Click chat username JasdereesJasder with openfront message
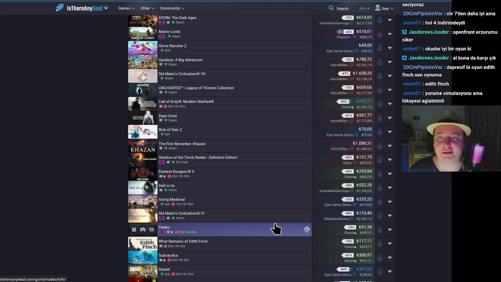Viewport: 501px width, 282px height. tap(429, 32)
